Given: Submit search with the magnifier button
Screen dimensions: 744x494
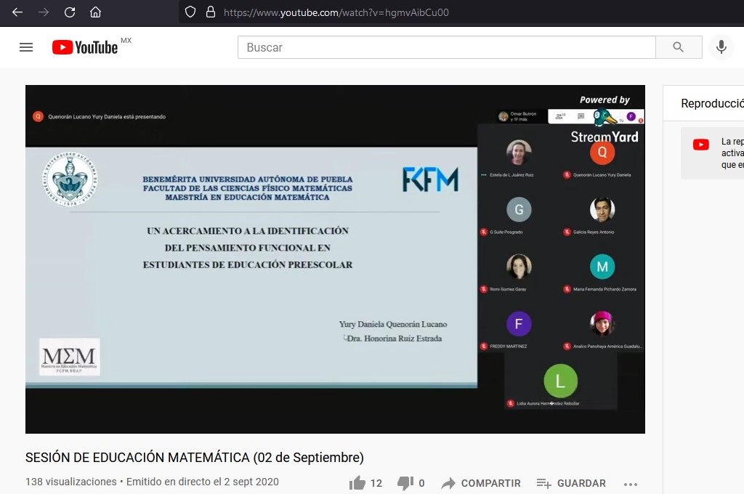Looking at the screenshot, I should tap(679, 47).
